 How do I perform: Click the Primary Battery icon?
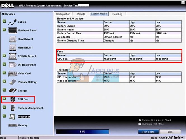pyautogui.click(x=13, y=82)
